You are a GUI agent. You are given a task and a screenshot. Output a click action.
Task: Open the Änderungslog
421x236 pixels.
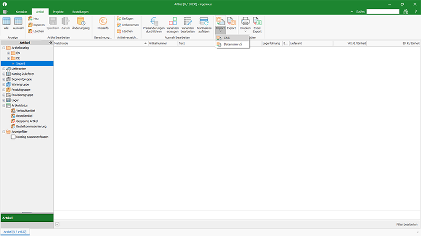coord(81,23)
